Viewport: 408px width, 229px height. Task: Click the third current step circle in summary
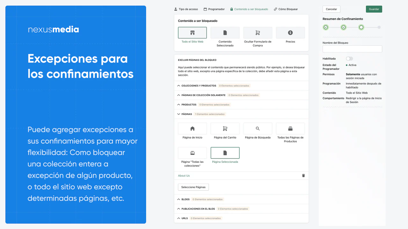pos(361,27)
